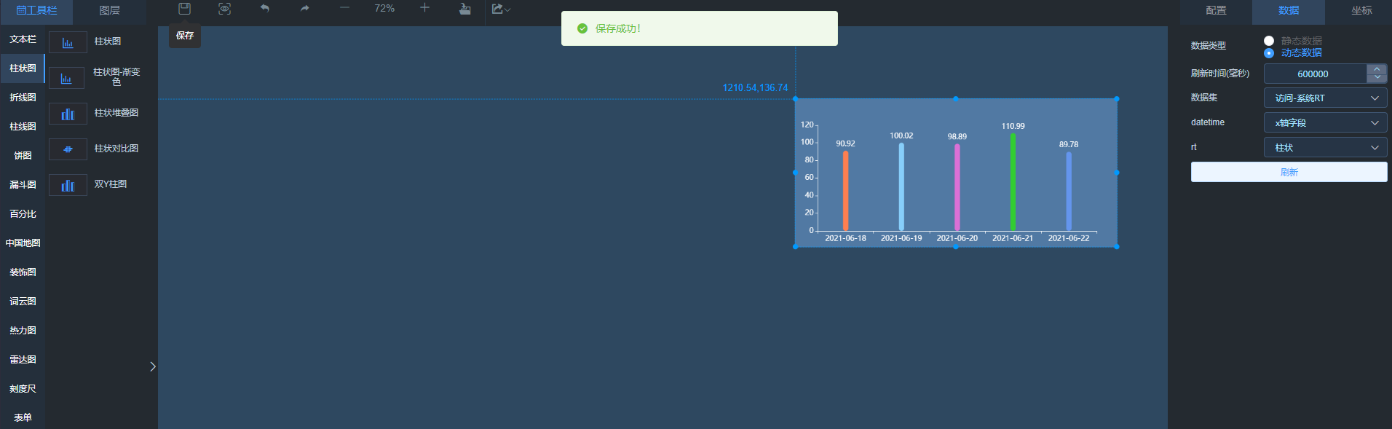Select the 静态数据 radio button
1392x429 pixels.
(x=1269, y=41)
